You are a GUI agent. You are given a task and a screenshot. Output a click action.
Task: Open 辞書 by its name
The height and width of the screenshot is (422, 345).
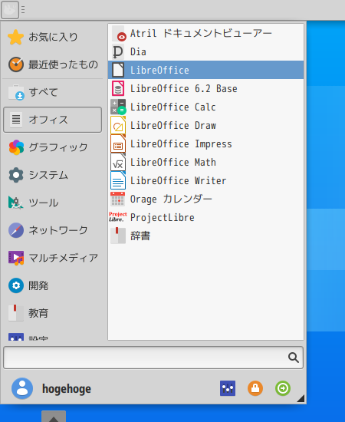point(140,236)
